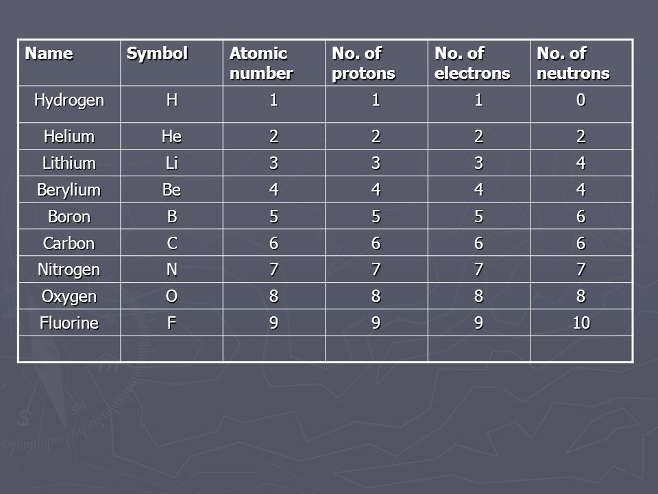This screenshot has height=494, width=658.
Task: Select the No. of neutrons header
Action: point(581,63)
